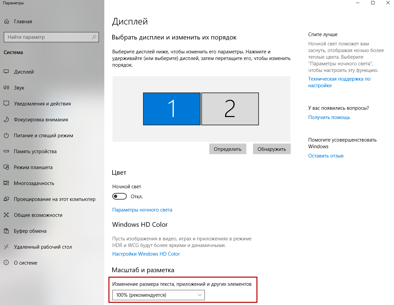This screenshot has height=305, width=394.
Task: Click the search magnifier in Найти параметр
Action: click(94, 37)
